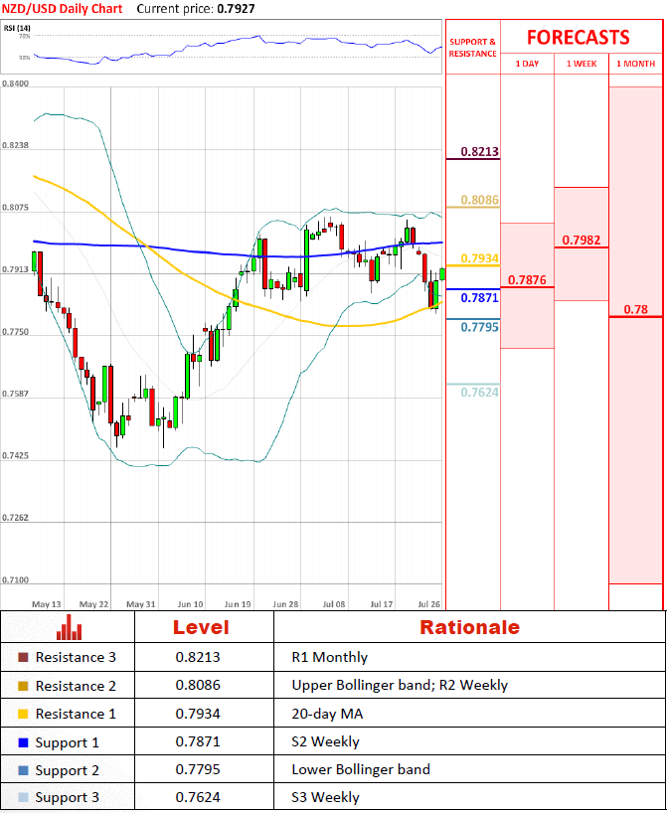Click the 0.7982 one-week forecast value
Viewport: 668px width, 813px height.
[x=580, y=240]
